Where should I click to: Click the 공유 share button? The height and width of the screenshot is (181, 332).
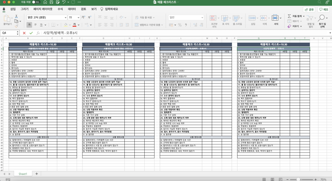(309, 10)
